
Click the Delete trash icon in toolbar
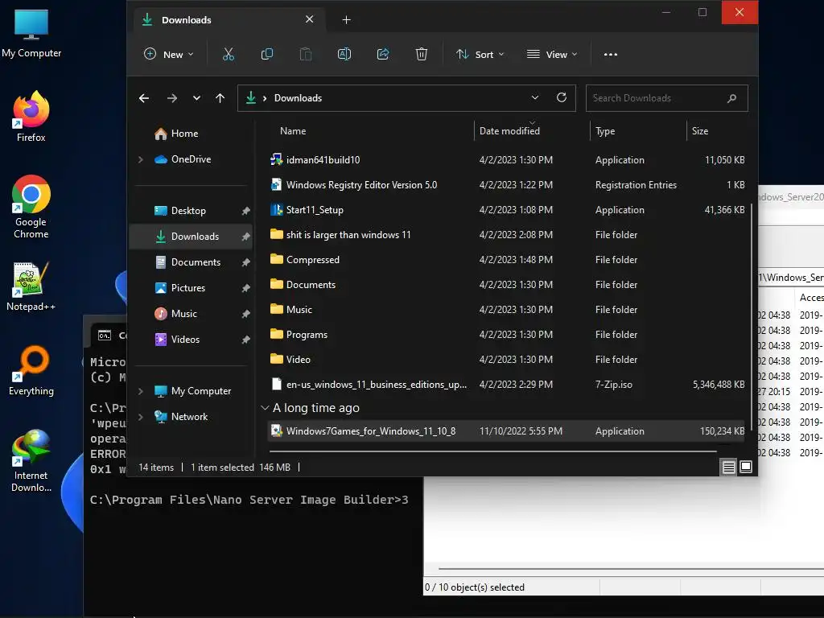[422, 54]
